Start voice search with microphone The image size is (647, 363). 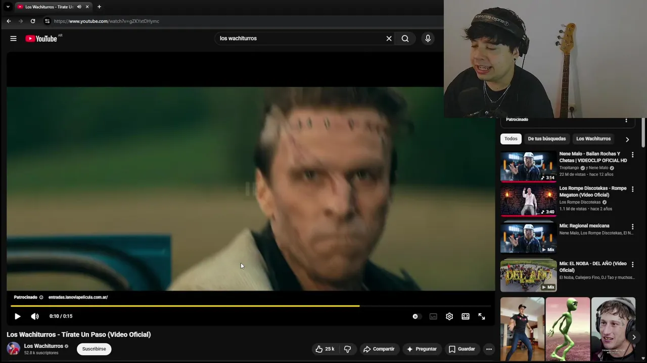coord(428,38)
